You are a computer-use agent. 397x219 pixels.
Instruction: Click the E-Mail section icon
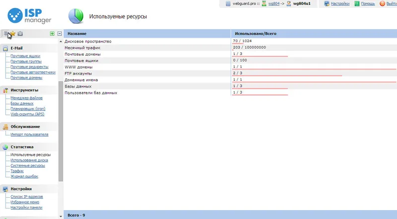pyautogui.click(x=5, y=48)
